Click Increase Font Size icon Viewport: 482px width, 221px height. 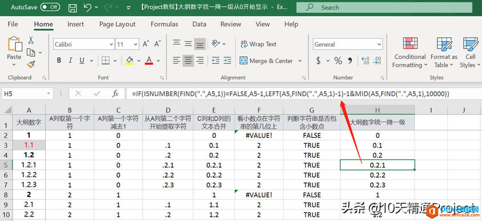click(x=146, y=44)
